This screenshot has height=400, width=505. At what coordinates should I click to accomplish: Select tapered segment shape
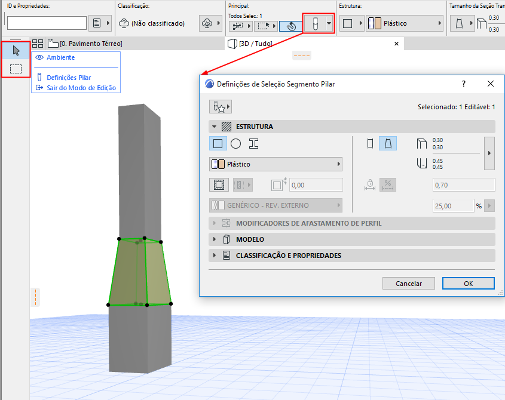pyautogui.click(x=388, y=143)
